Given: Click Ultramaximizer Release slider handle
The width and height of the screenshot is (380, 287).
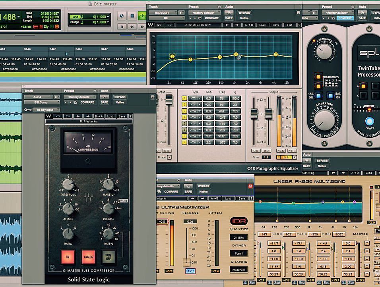Looking at the screenshot, I should click(x=186, y=262).
